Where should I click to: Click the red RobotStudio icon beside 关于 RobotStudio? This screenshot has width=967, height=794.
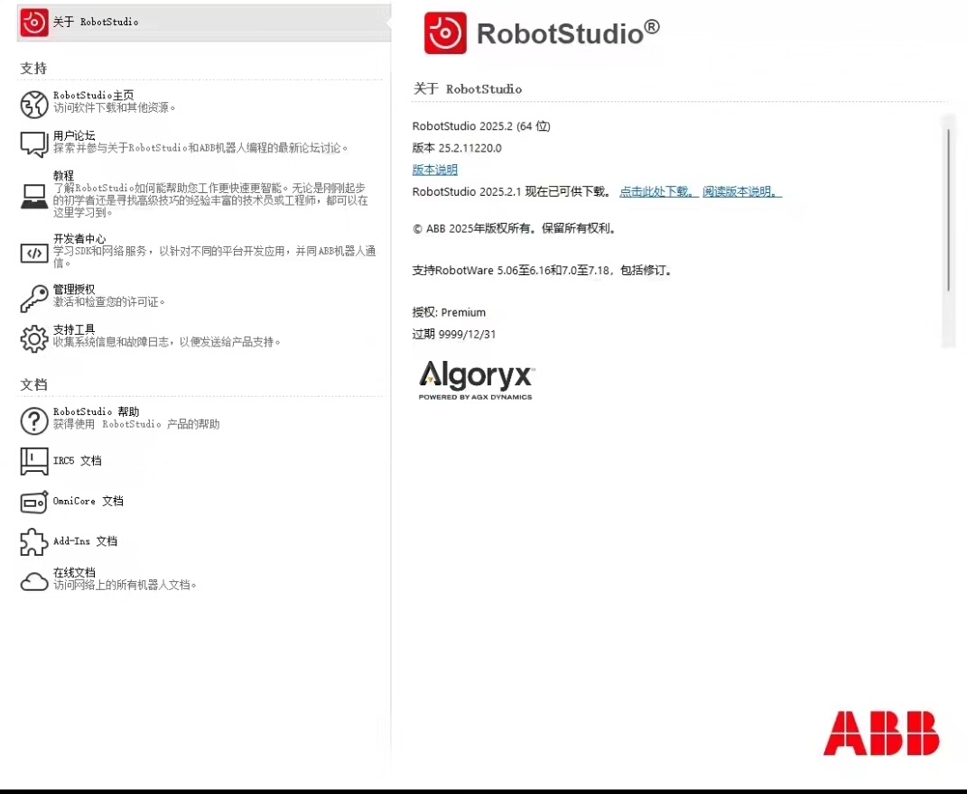point(34,23)
